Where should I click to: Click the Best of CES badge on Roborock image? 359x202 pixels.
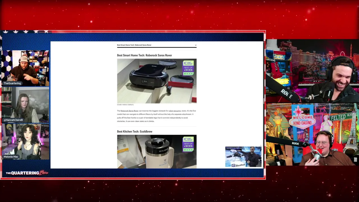click(188, 68)
